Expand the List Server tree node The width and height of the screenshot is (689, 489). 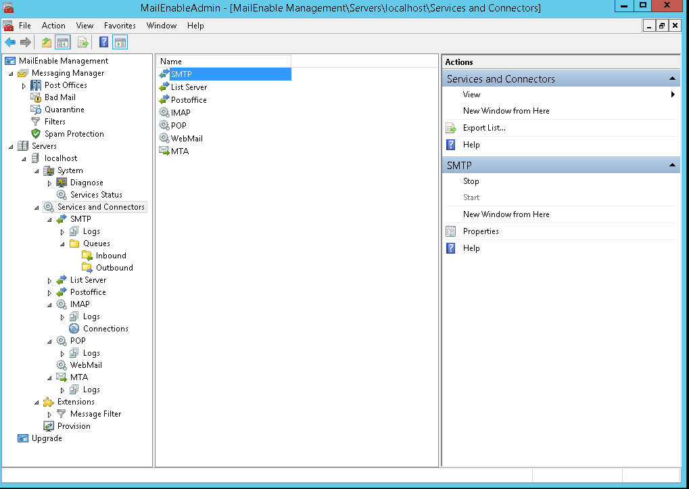click(x=49, y=280)
